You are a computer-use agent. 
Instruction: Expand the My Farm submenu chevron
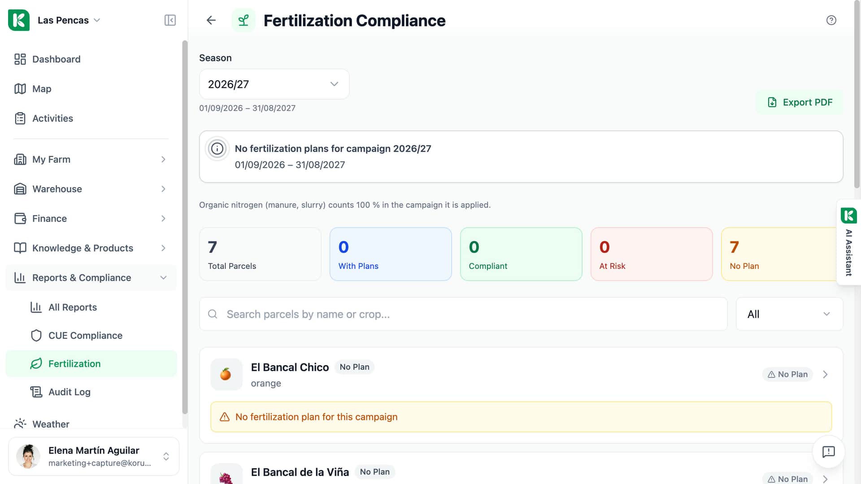click(163, 160)
